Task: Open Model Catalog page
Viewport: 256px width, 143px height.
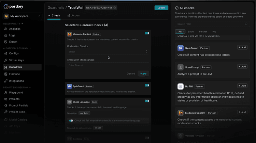Action: pos(18,120)
